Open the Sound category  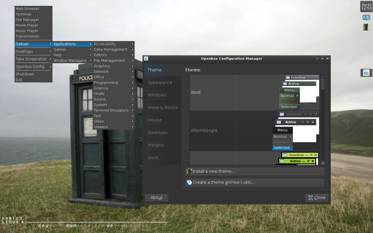tap(113, 99)
